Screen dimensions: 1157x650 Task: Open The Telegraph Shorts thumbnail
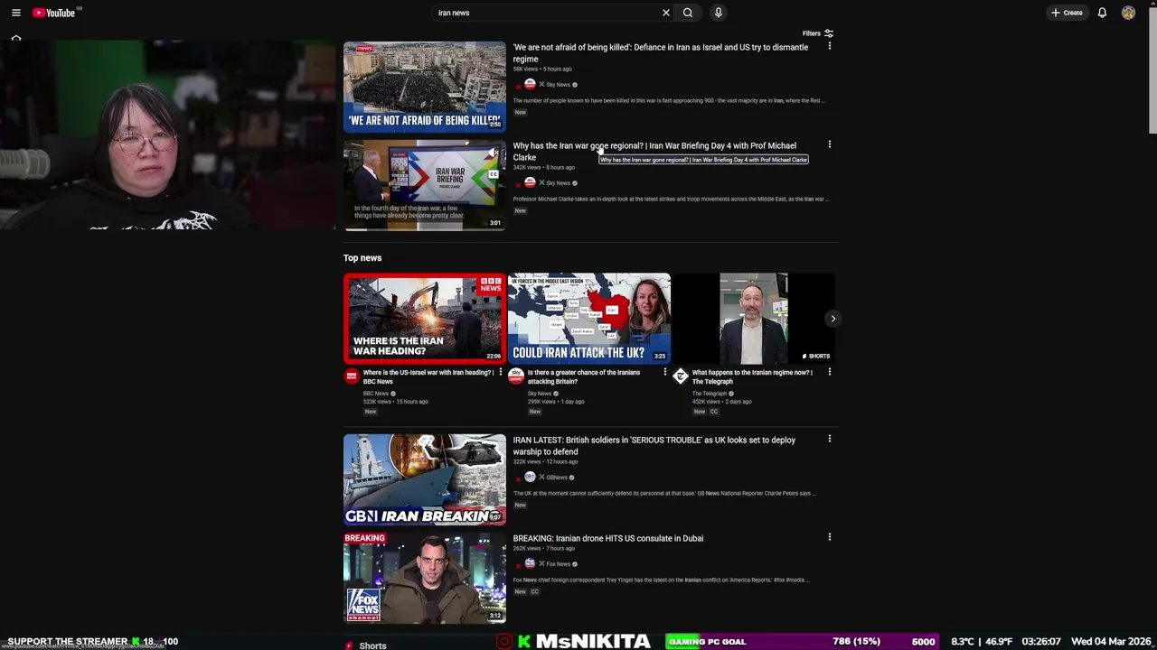(753, 318)
